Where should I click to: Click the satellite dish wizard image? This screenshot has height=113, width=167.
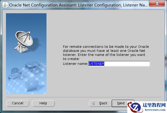point(26,54)
